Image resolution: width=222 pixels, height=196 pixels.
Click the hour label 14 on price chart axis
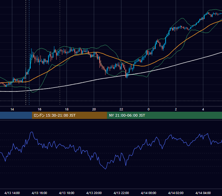(x=12, y=109)
